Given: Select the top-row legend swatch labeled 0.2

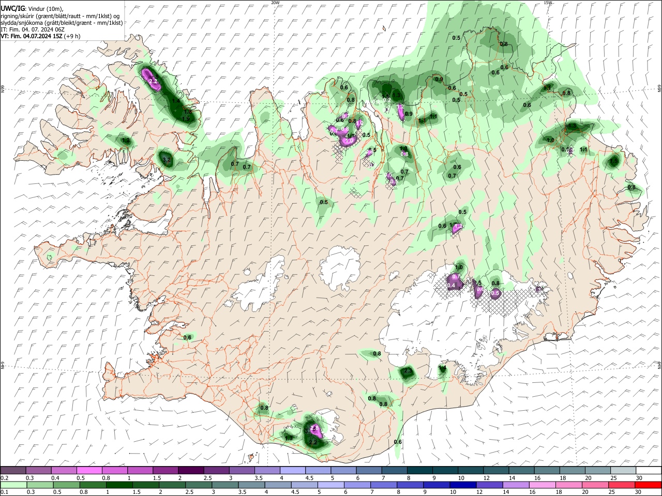Looking at the screenshot, I should 13,471.
